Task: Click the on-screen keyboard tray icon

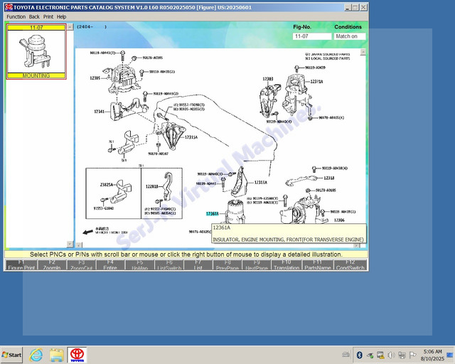Action: point(346,355)
